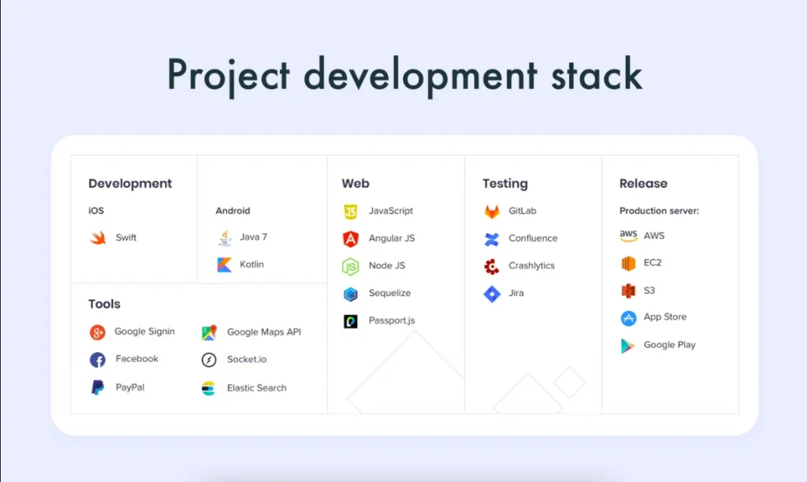Click the 'Kotlin' label
The width and height of the screenshot is (807, 482).
click(x=251, y=265)
